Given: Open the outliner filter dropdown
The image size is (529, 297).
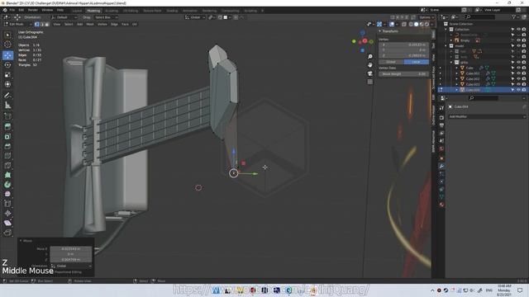Looking at the screenshot, I should point(515,17).
